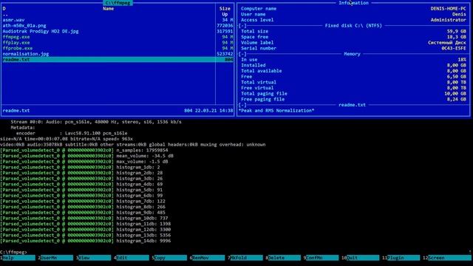The height and width of the screenshot is (266, 473).
Task: Collapse the Fixed disk C:\ section
Action: [242, 26]
